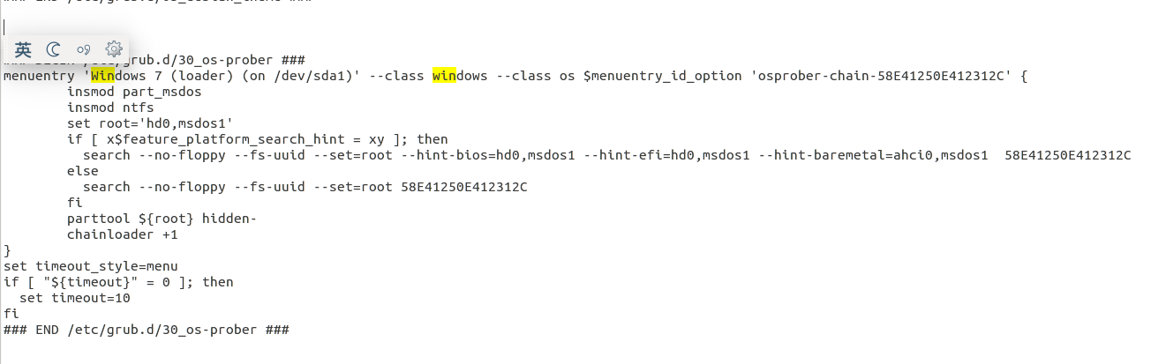The width and height of the screenshot is (1151, 364).
Task: Place cursor on 'parttool ${root} hidden-' line
Action: pyautogui.click(x=162, y=219)
